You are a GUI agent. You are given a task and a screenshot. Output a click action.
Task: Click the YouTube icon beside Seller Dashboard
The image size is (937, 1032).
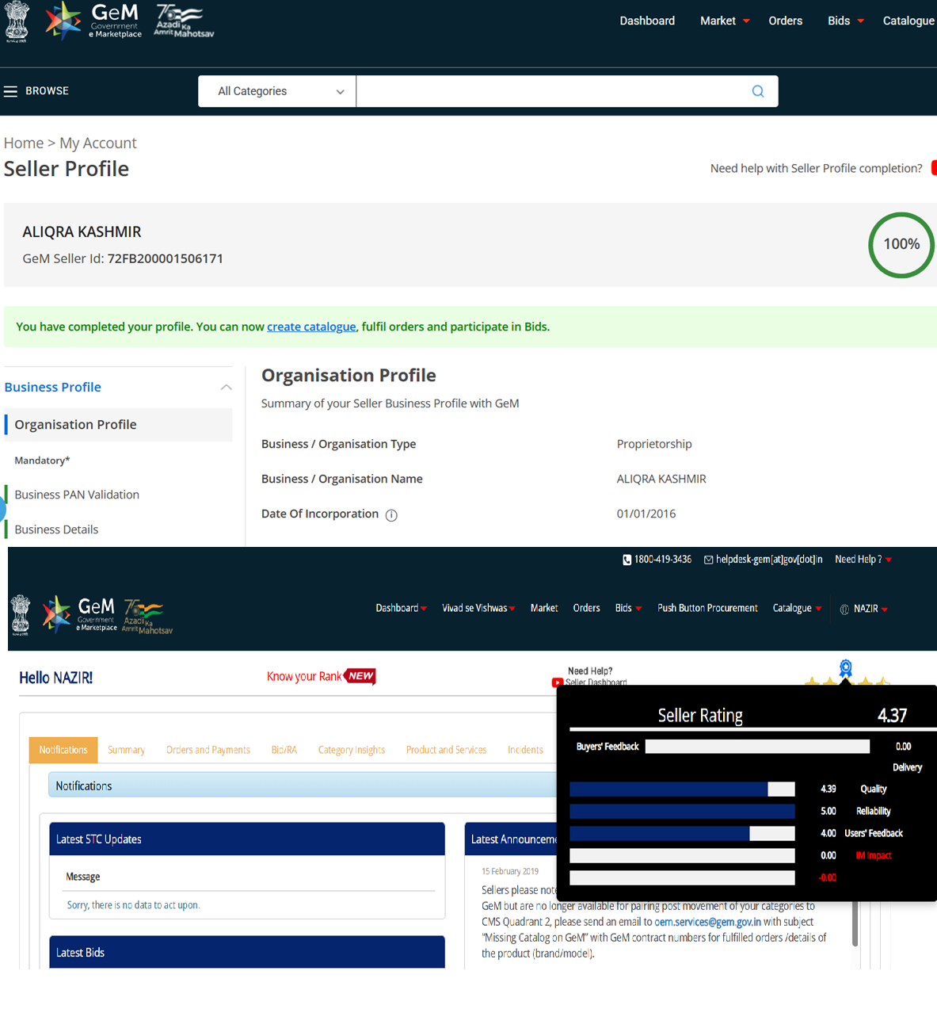point(558,682)
